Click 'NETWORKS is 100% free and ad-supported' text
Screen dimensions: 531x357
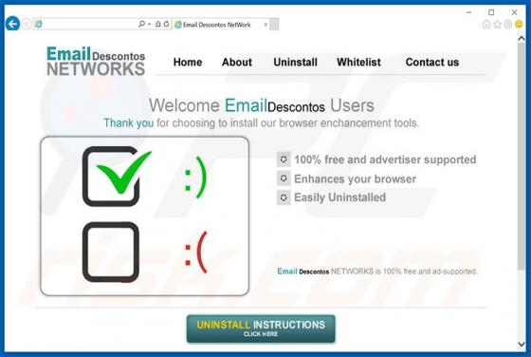tap(404, 272)
